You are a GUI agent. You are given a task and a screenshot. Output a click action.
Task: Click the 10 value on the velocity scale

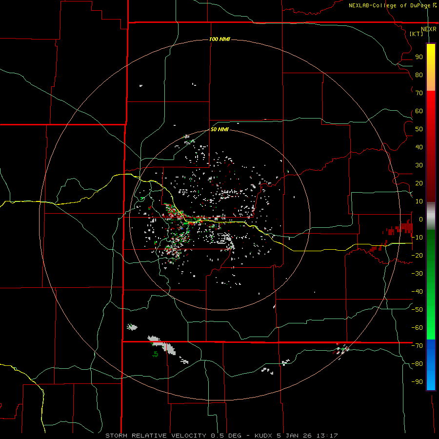tap(419, 201)
